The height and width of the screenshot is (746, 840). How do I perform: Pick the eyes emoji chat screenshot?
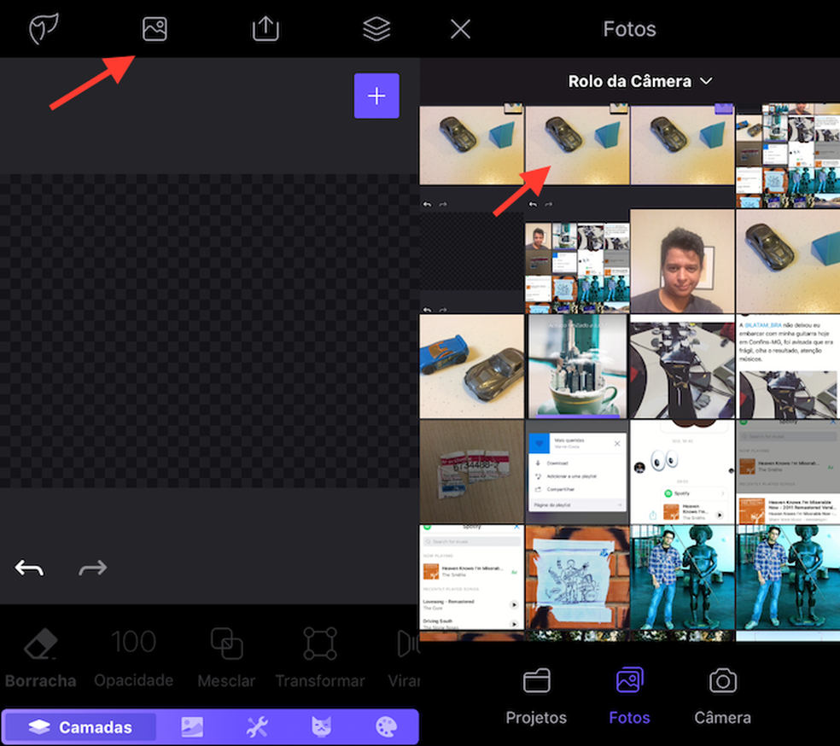point(682,472)
